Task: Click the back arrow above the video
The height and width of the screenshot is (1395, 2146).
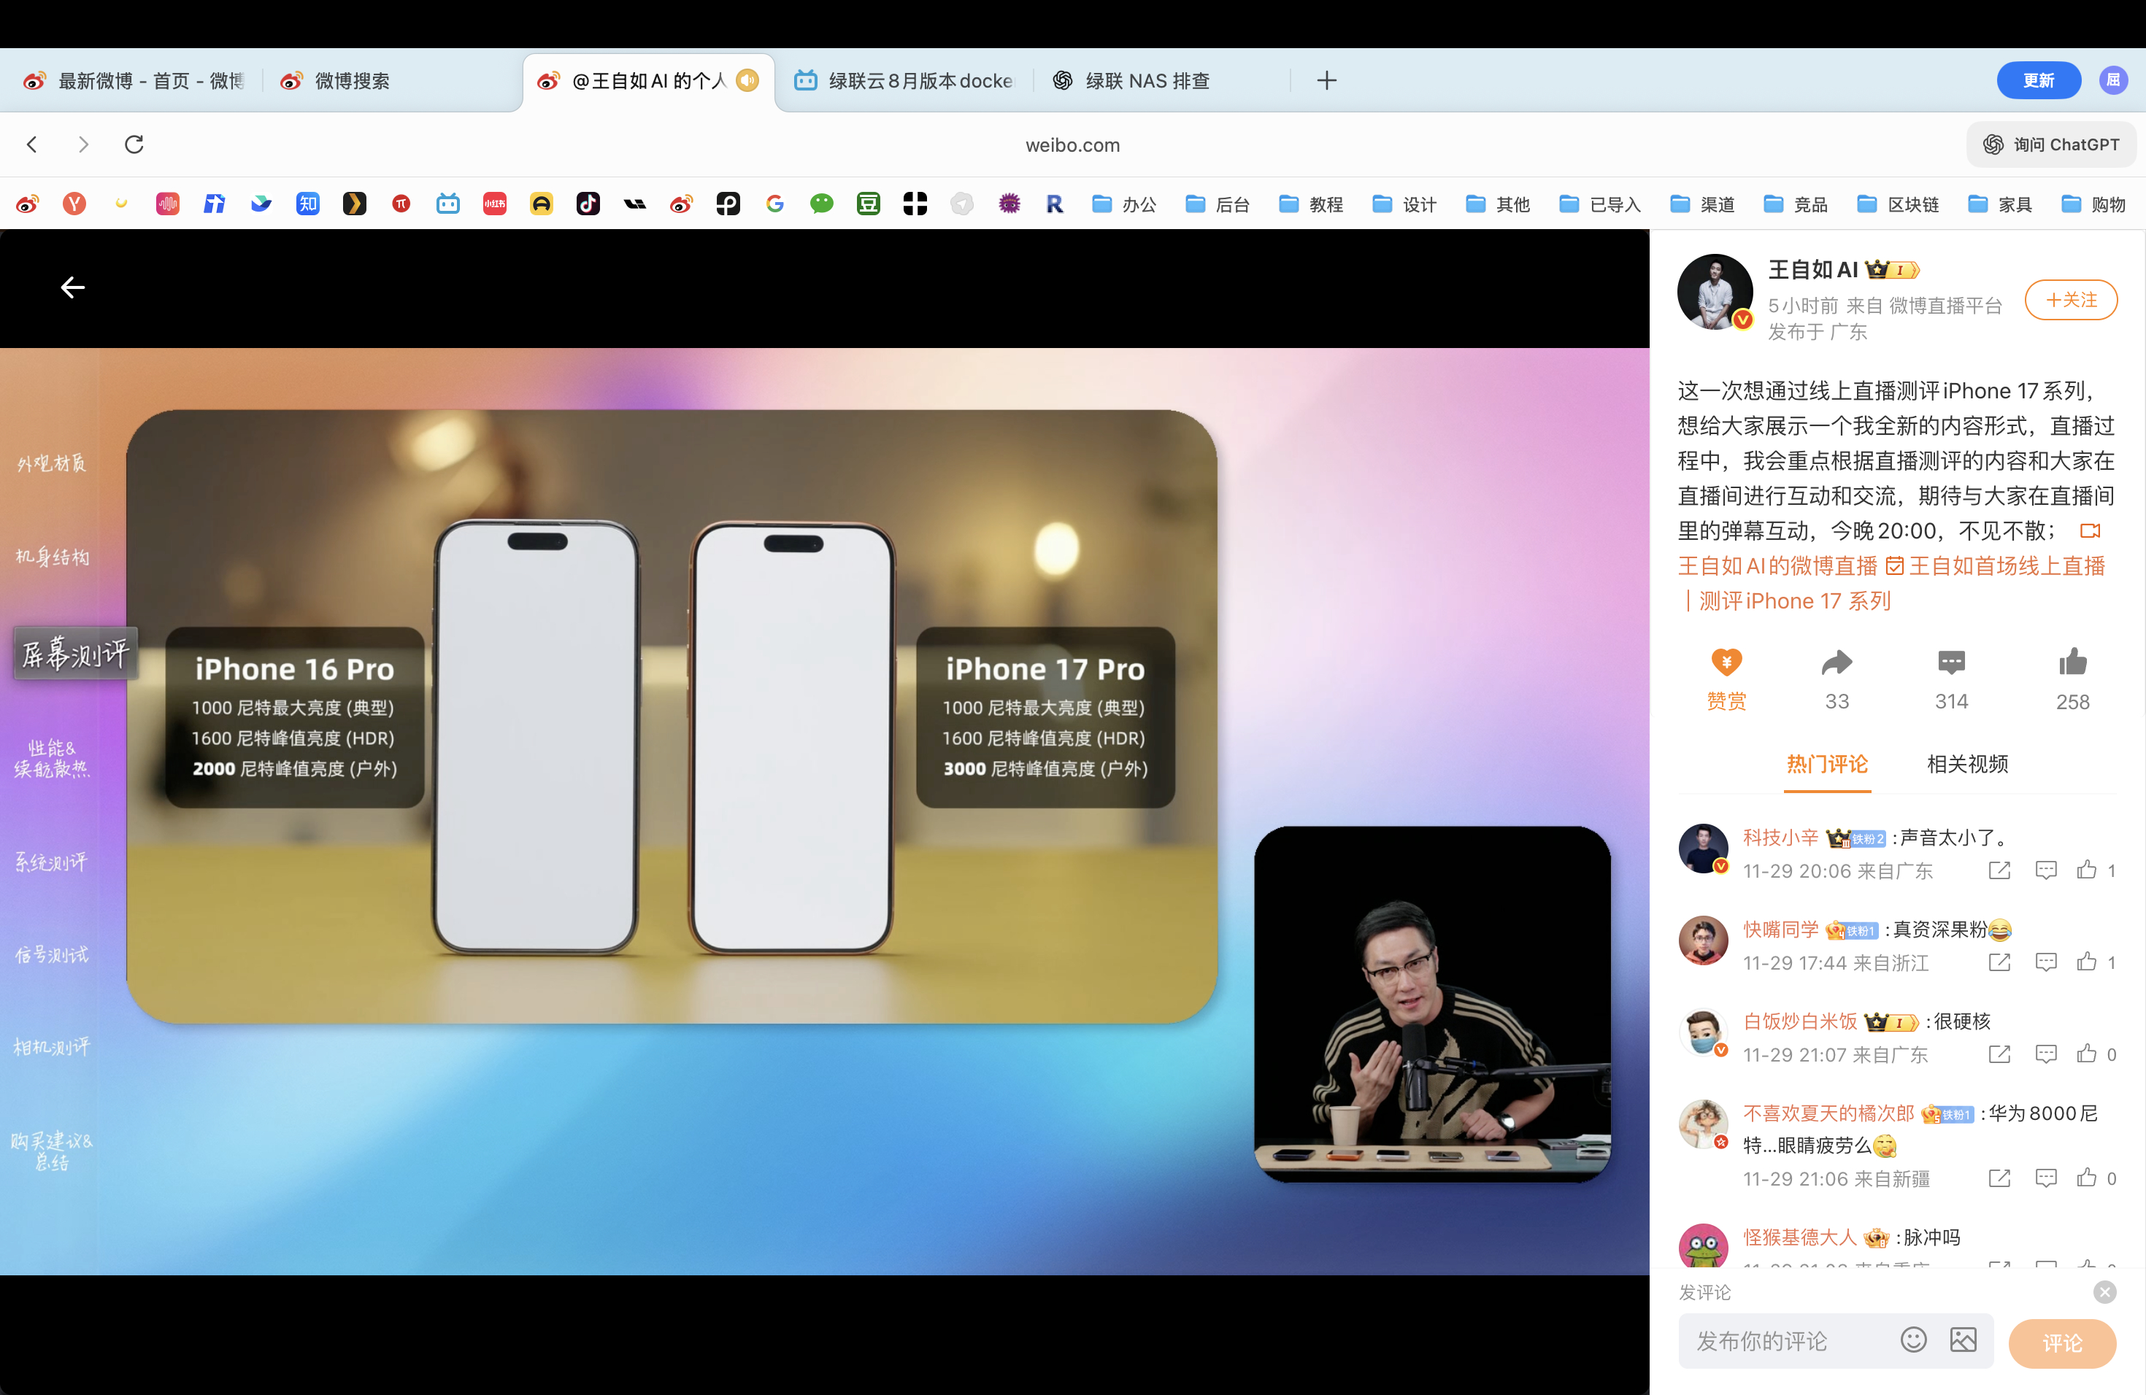Action: coord(72,287)
